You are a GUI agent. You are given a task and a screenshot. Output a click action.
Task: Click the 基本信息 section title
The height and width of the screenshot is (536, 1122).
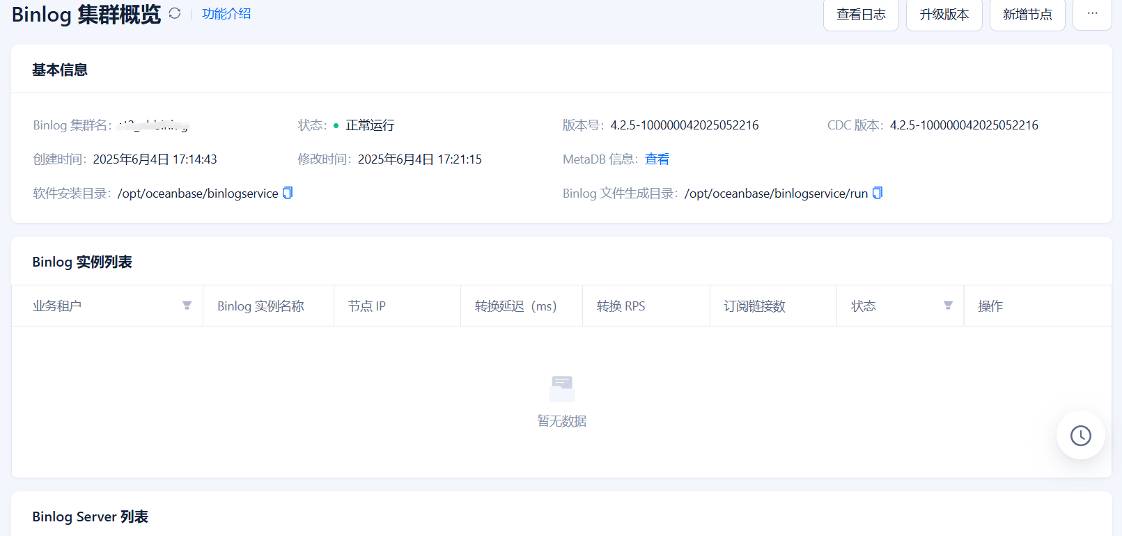tap(60, 70)
